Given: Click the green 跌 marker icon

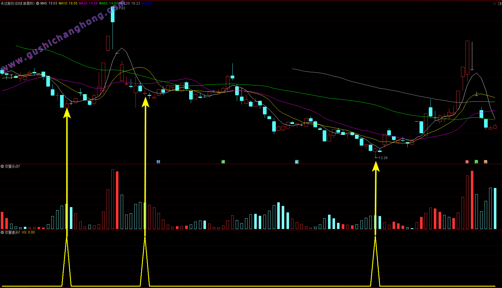Looking at the screenshot, I should click(x=476, y=162).
